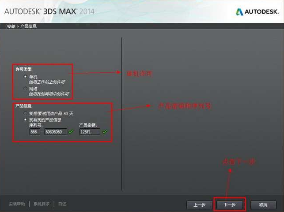Click the serial number prefix field 666

(34, 132)
